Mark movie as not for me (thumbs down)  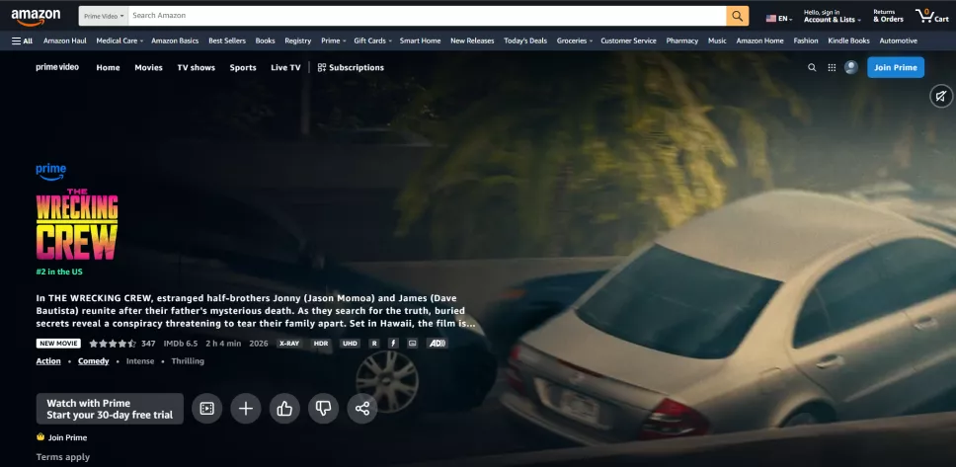coord(323,409)
